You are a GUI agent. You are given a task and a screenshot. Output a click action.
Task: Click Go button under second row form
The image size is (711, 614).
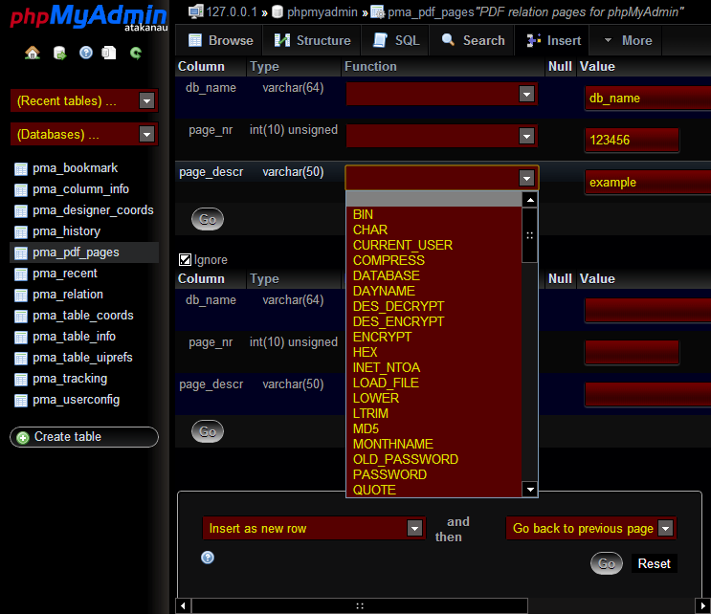coord(208,431)
